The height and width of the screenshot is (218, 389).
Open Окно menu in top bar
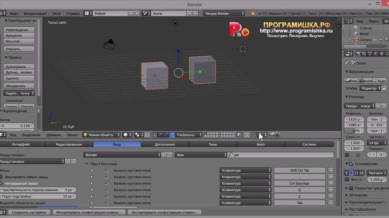(x=57, y=13)
